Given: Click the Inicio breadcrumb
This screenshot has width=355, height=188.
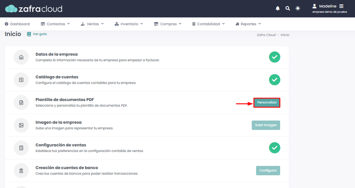Looking at the screenshot, I should tap(285, 35).
